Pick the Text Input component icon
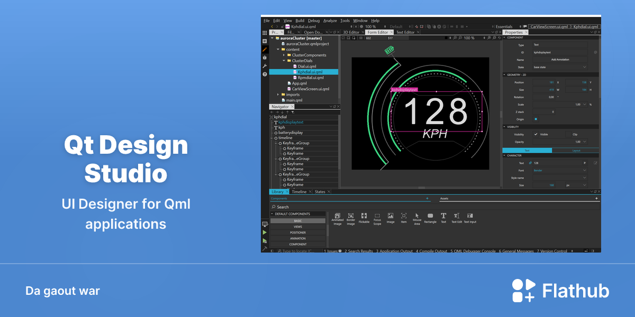 (x=470, y=216)
